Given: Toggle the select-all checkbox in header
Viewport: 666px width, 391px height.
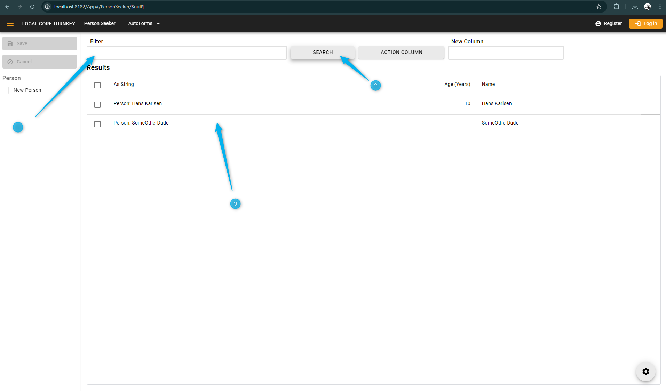Looking at the screenshot, I should point(97,85).
